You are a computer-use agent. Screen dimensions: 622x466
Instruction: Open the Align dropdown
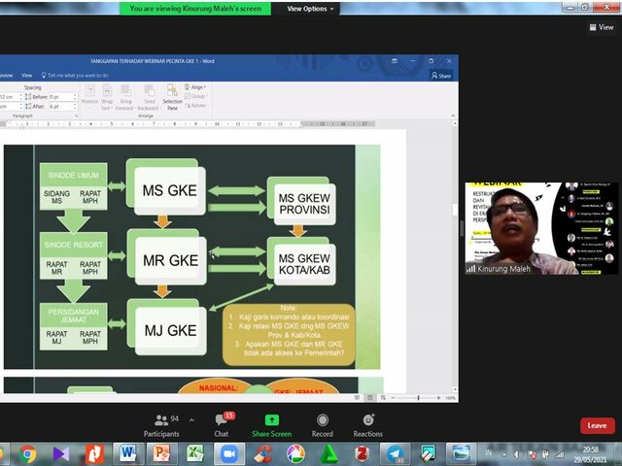(x=195, y=87)
